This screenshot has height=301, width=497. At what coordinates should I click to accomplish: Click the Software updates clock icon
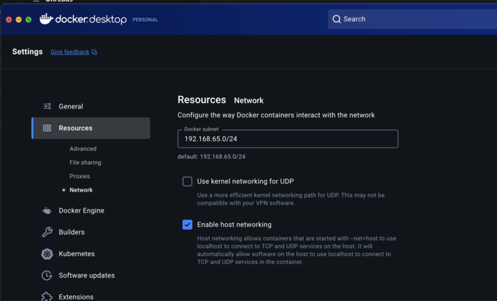[x=47, y=275]
